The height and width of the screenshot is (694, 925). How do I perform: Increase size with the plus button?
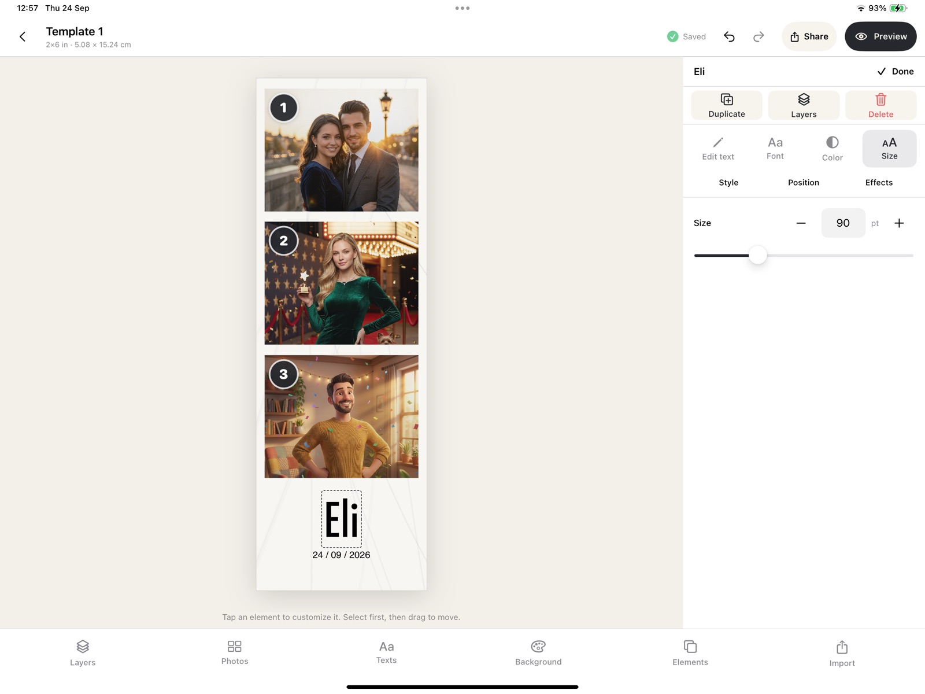pos(899,223)
